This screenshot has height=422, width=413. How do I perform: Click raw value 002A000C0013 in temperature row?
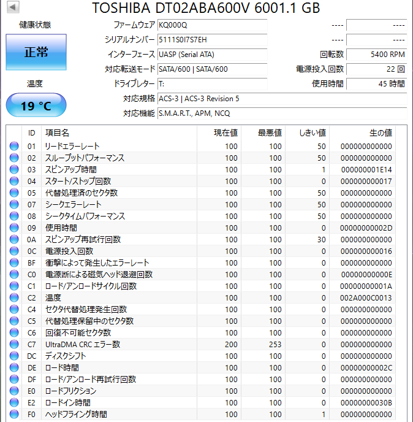(366, 298)
